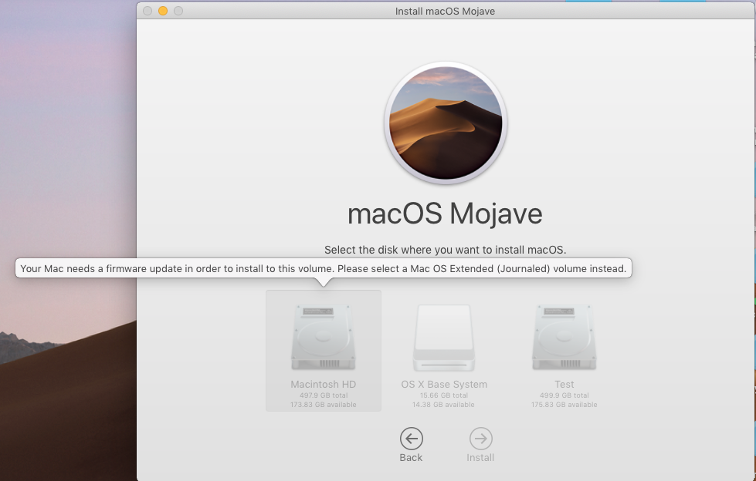Select the Test disk icon
Screen dimensions: 756x481
(564, 337)
